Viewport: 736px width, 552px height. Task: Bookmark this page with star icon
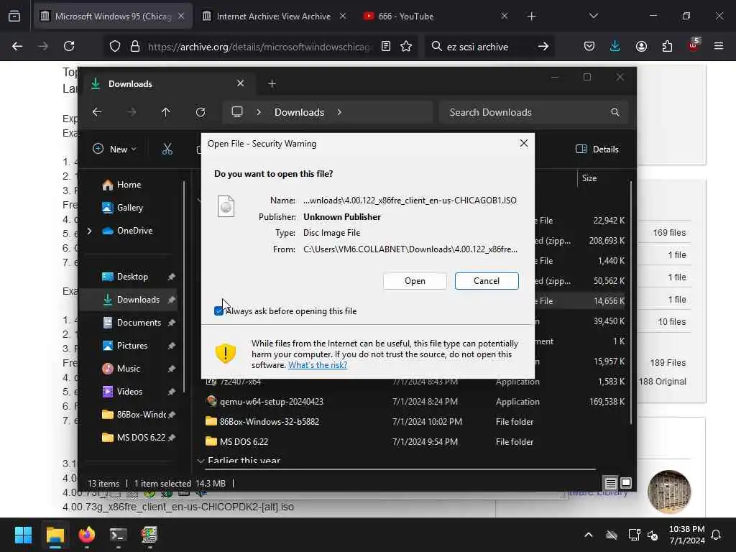(x=406, y=47)
